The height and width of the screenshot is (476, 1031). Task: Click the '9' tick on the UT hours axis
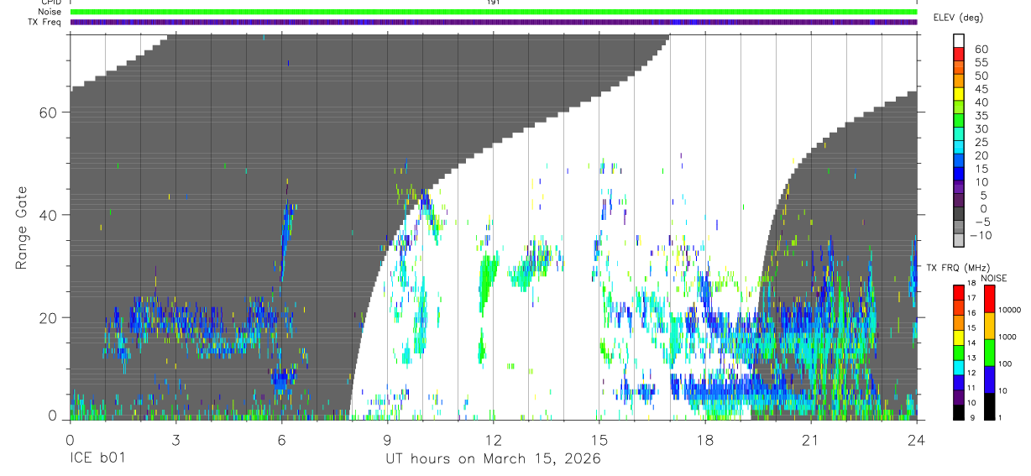click(387, 439)
